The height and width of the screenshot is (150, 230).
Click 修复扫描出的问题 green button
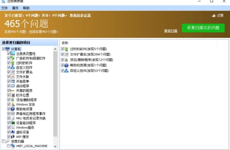(203, 28)
